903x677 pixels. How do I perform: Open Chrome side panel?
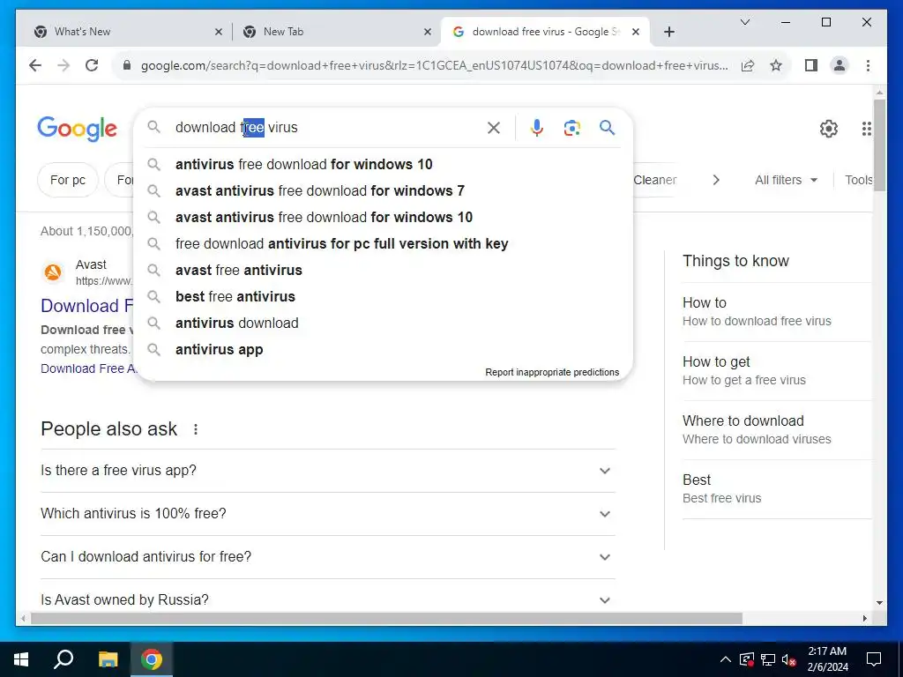[x=811, y=65]
